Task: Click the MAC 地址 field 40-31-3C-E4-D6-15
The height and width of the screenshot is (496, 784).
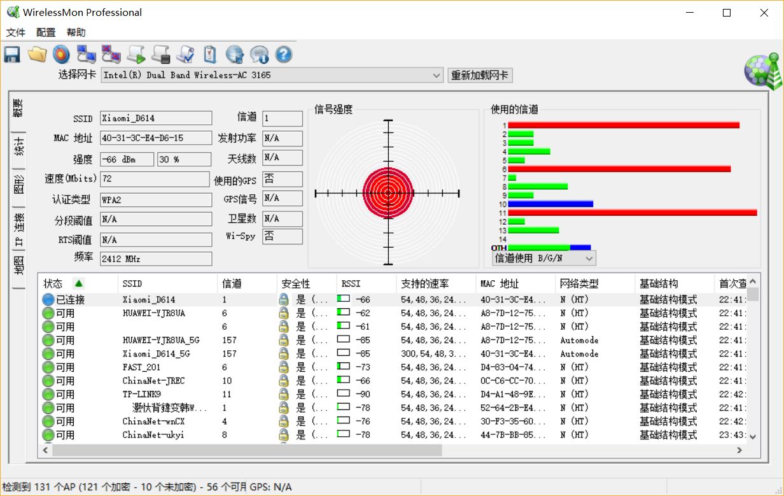Action: [x=156, y=138]
